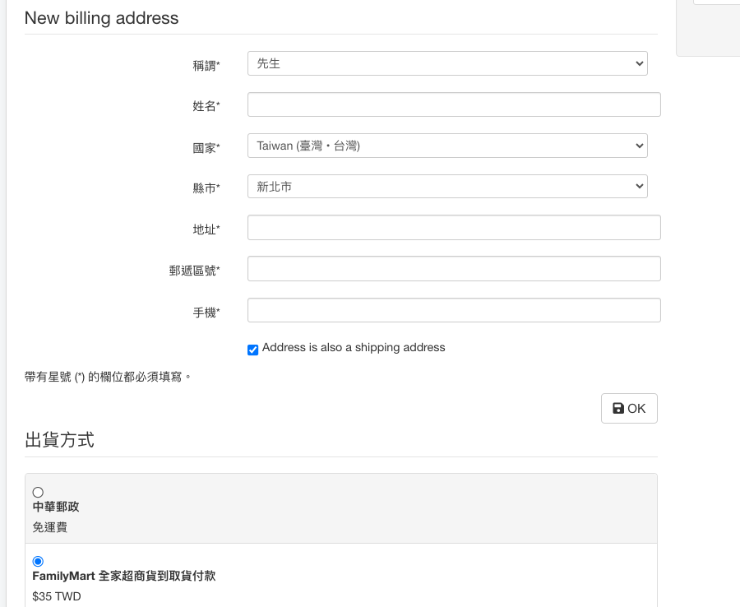Click the 中華郵政 shipping option name
740x607 pixels.
point(56,507)
